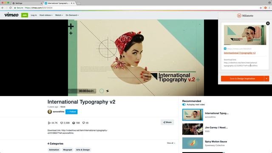Image resolution: width=272 pixels, height=153 pixels.
Task: Open recommended Jim Carrey: I Need... thumbnail
Action: click(193, 129)
